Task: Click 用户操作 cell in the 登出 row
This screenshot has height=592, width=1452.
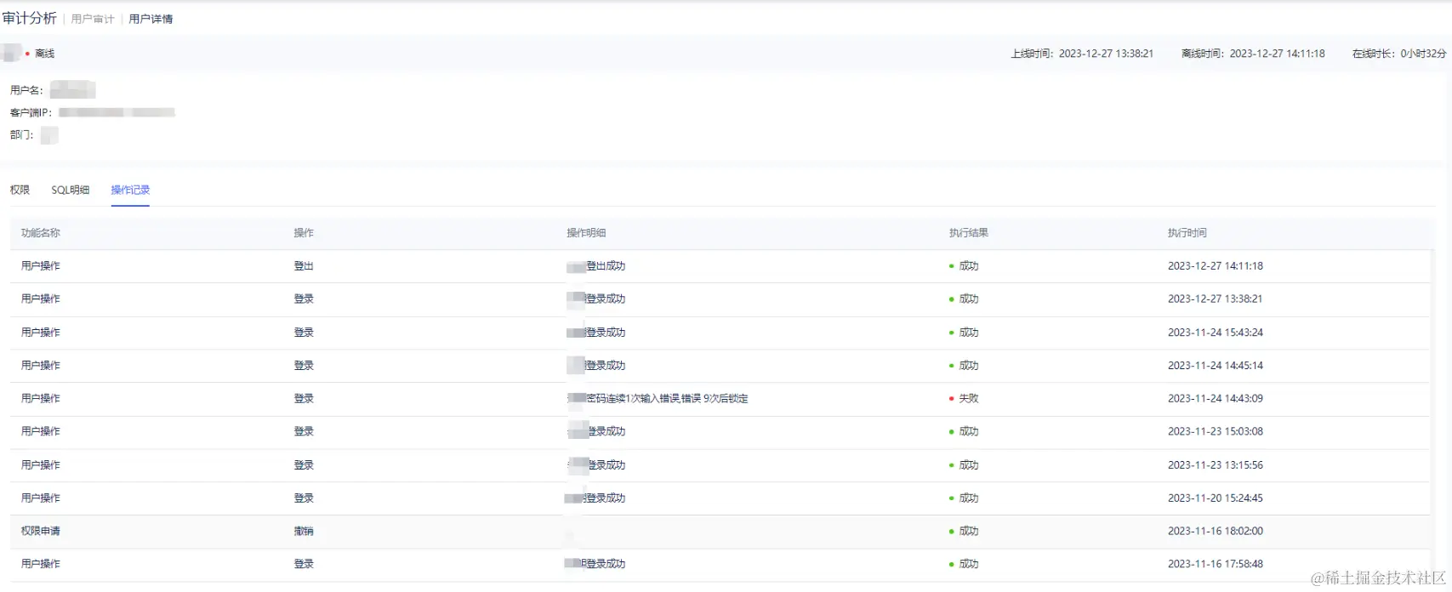Action: (41, 266)
